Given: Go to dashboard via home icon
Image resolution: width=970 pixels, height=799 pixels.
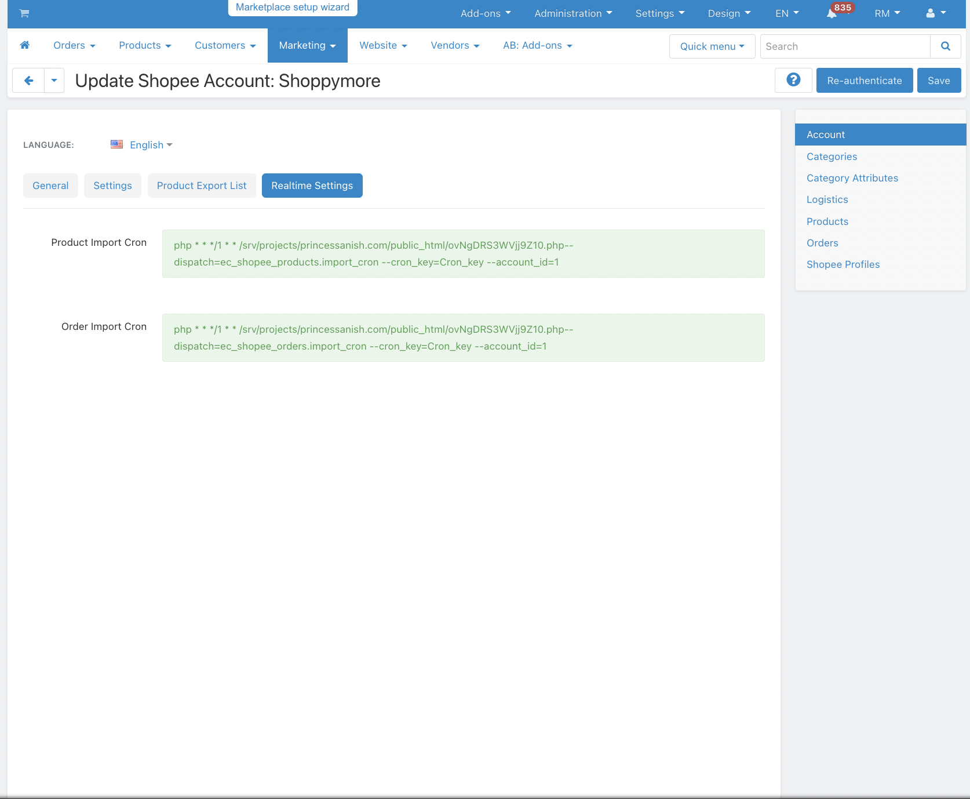Looking at the screenshot, I should coord(25,45).
